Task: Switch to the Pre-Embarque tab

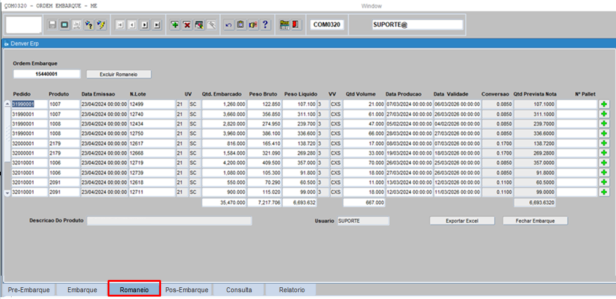Action: 29,290
